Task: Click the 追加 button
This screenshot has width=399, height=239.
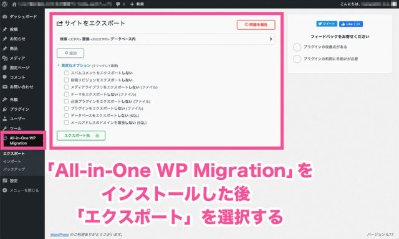Action: click(70, 53)
